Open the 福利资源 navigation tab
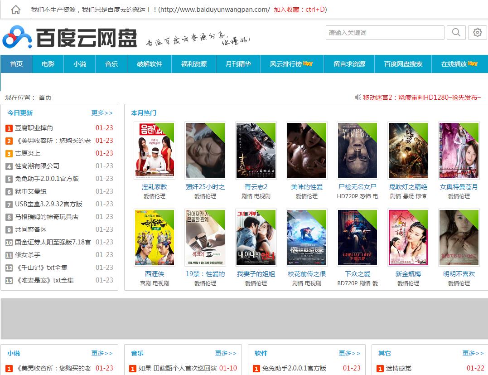 coord(194,64)
